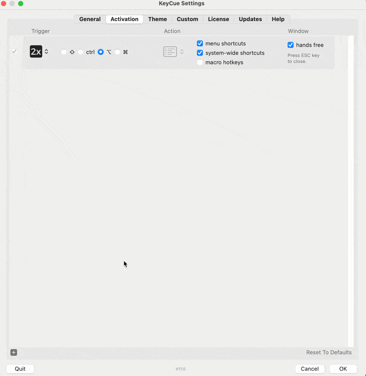Open the trigger type stepper arrows
Screen dimensions: 366x376
tap(46, 52)
